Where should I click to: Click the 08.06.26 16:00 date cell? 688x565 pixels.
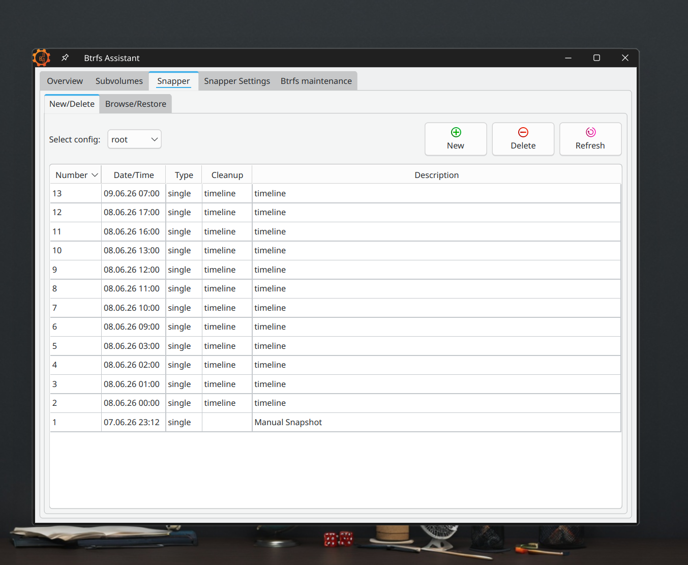[x=134, y=231]
